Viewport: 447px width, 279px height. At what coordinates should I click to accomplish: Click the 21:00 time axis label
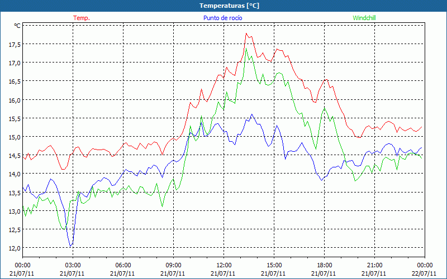(x=374, y=266)
